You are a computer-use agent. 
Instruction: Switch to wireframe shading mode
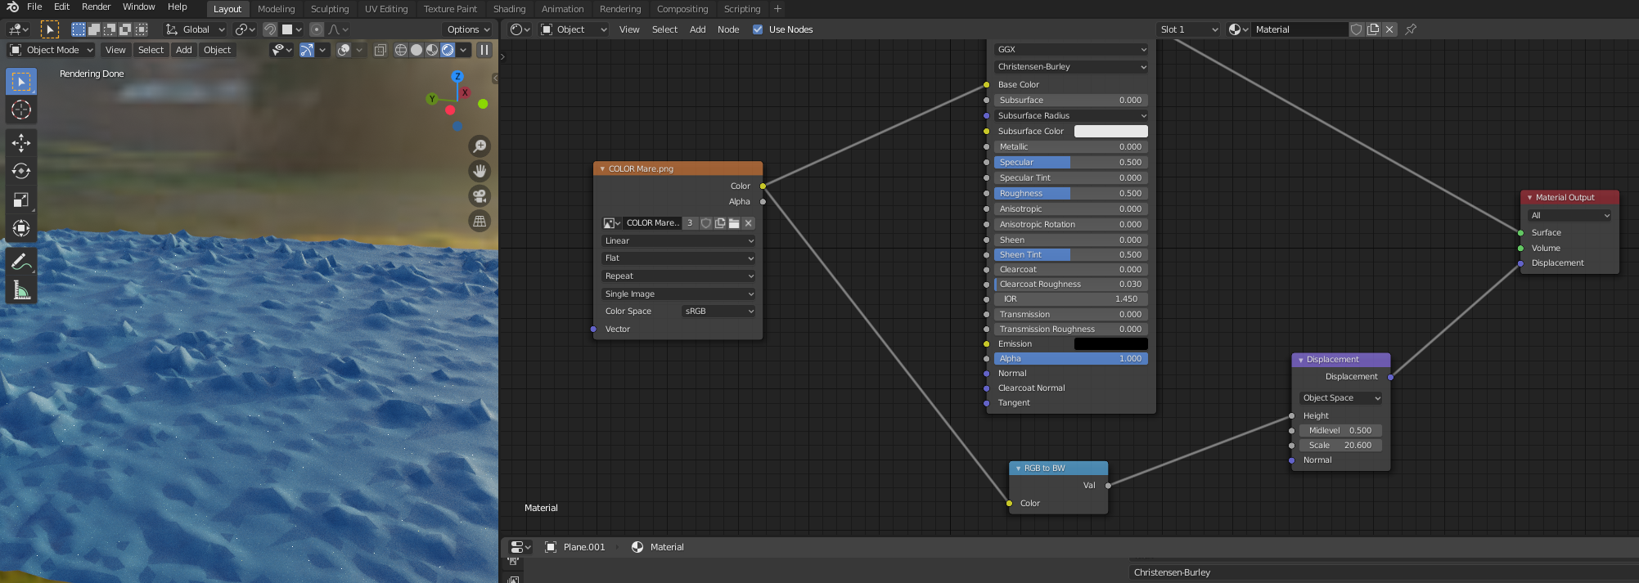[401, 50]
